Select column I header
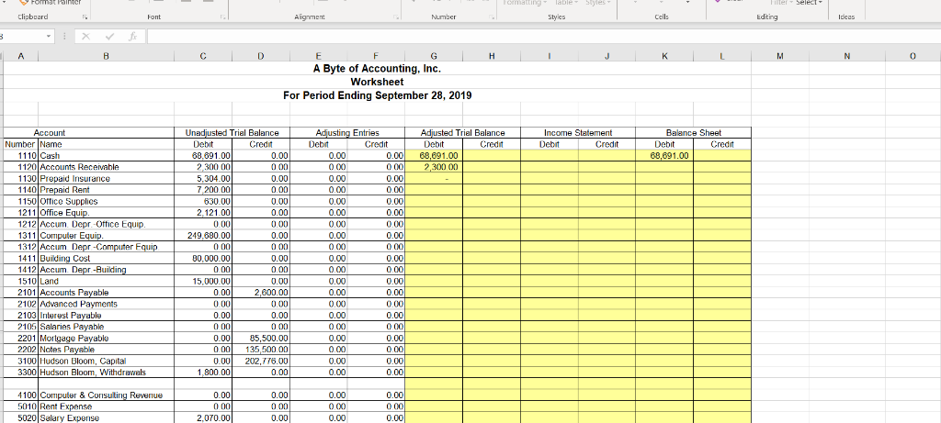 tap(550, 56)
